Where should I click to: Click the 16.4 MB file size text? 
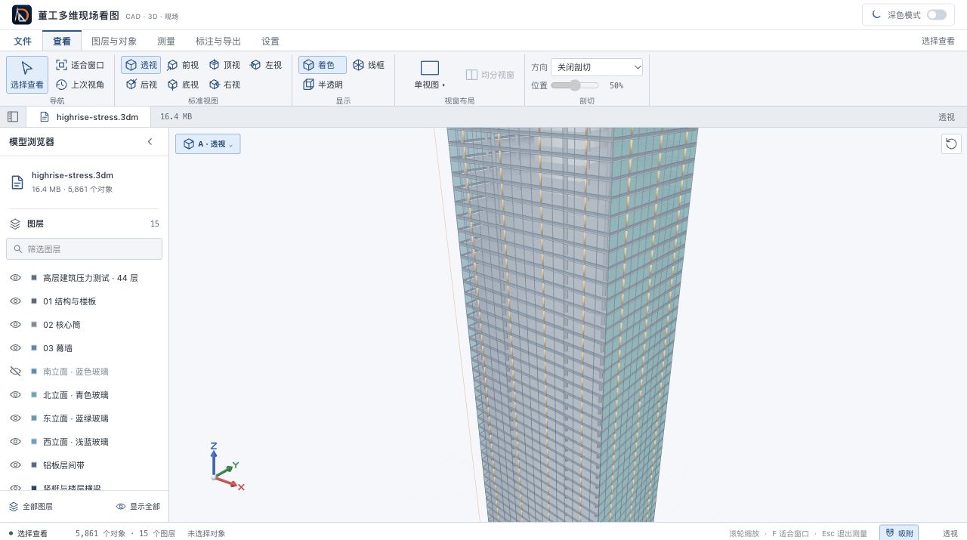176,117
